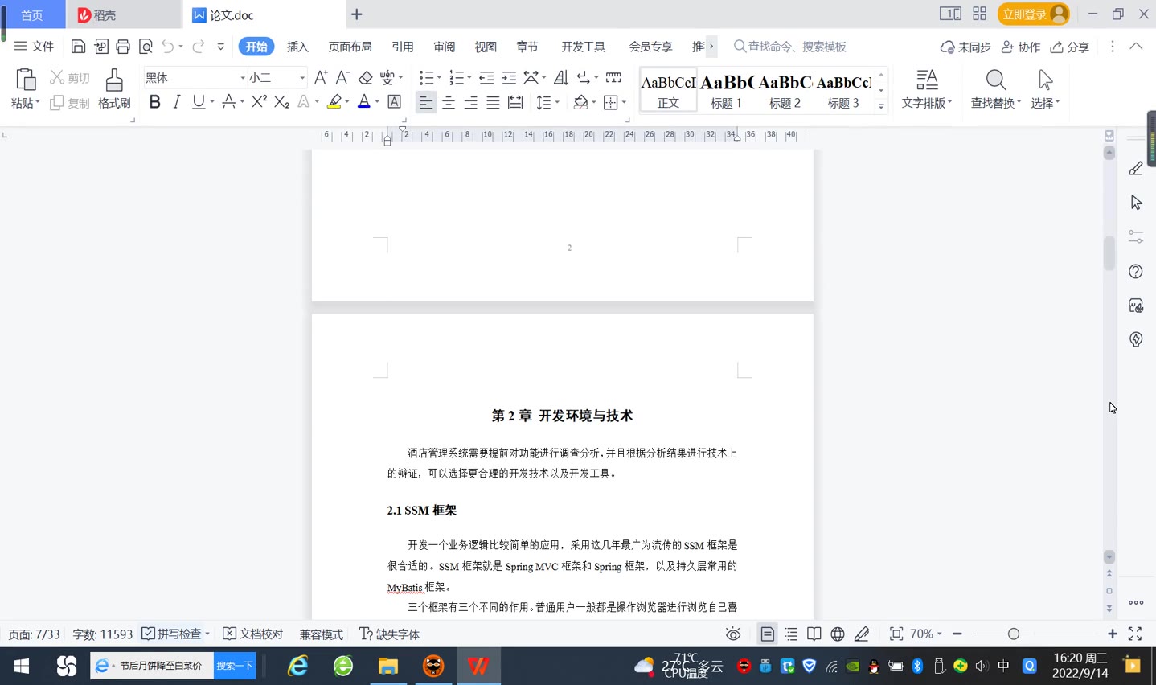Open the font size dropdown showing 小二
This screenshot has height=685, width=1156.
click(x=302, y=78)
